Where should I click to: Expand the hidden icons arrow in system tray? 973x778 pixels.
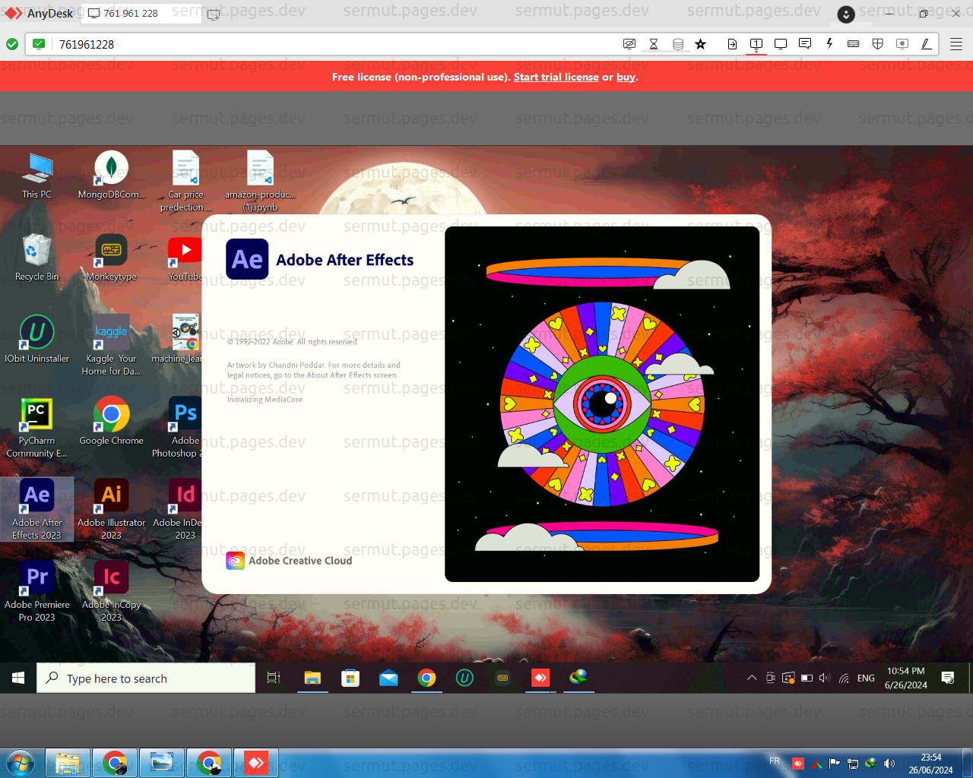coord(752,678)
